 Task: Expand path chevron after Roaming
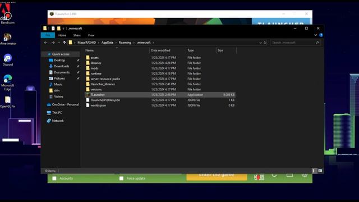[x=134, y=43]
